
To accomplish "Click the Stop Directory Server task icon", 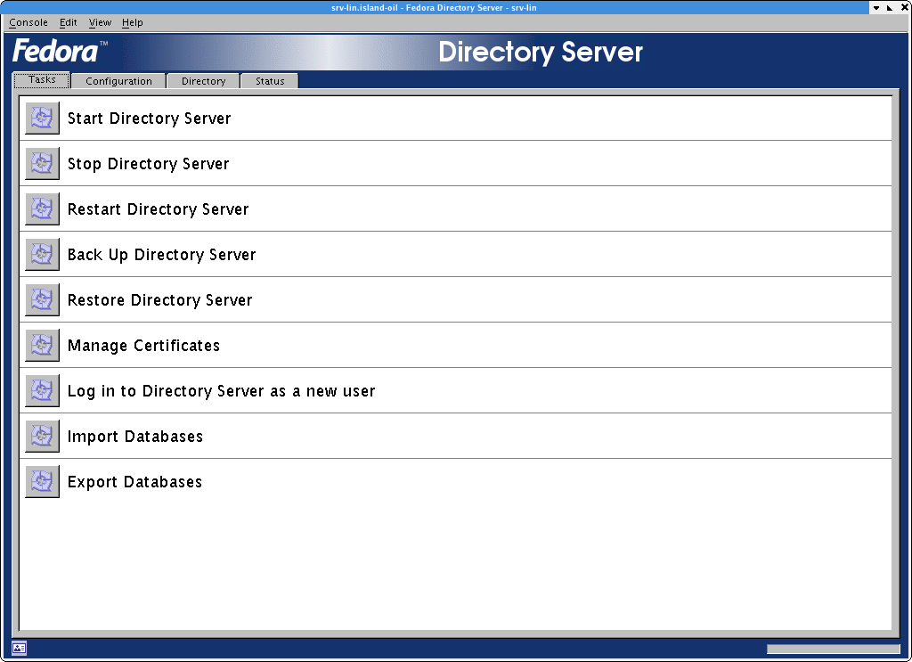I will [x=42, y=163].
